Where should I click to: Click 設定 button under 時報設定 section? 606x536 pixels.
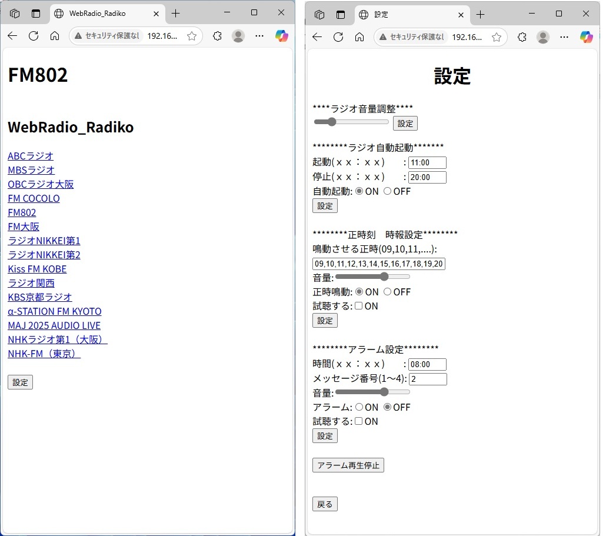(x=325, y=321)
